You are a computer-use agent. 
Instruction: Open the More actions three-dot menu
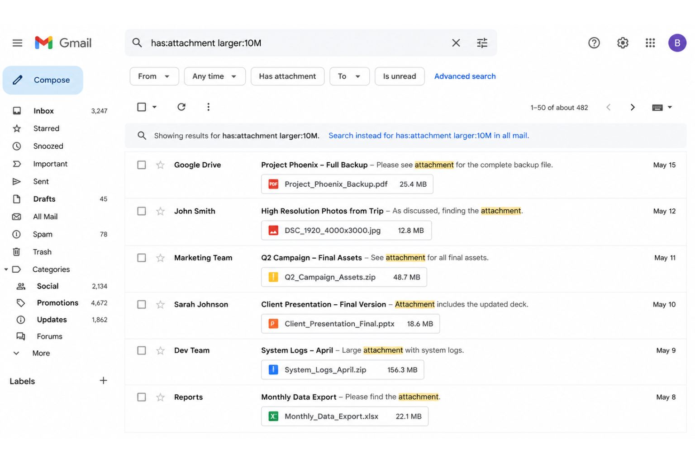tap(208, 107)
